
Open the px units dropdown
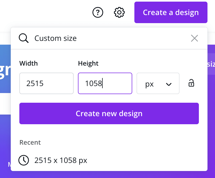click(x=158, y=84)
